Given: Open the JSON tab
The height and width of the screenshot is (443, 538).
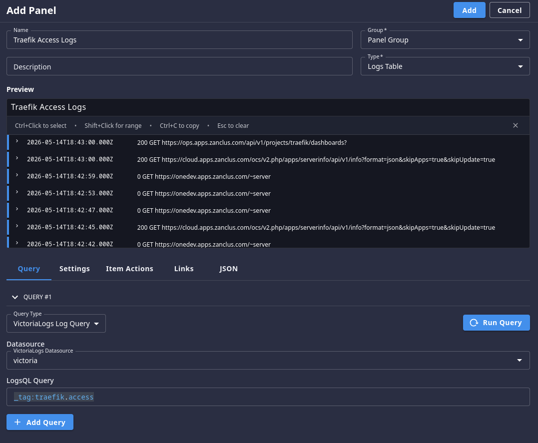Looking at the screenshot, I should [228, 269].
